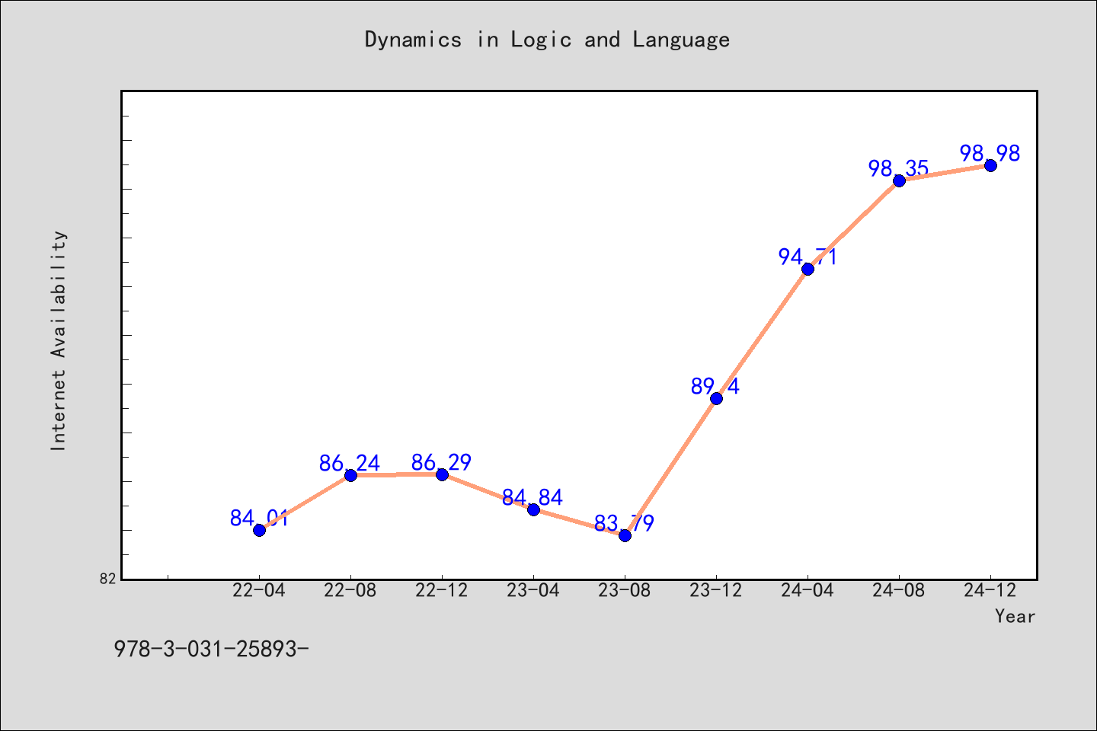Select the data point labeled 98.98
Image resolution: width=1097 pixels, height=731 pixels.
[990, 165]
